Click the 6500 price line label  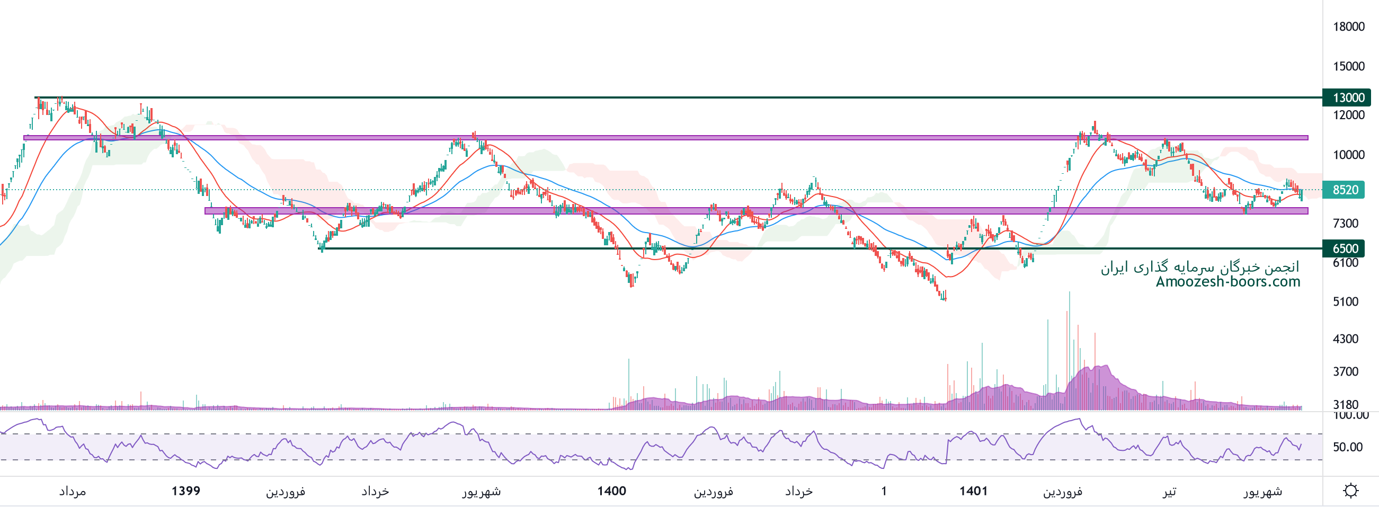[x=1346, y=248]
